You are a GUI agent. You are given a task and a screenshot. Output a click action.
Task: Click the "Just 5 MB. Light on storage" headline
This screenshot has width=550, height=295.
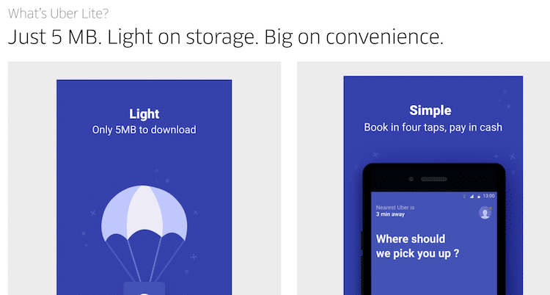226,37
